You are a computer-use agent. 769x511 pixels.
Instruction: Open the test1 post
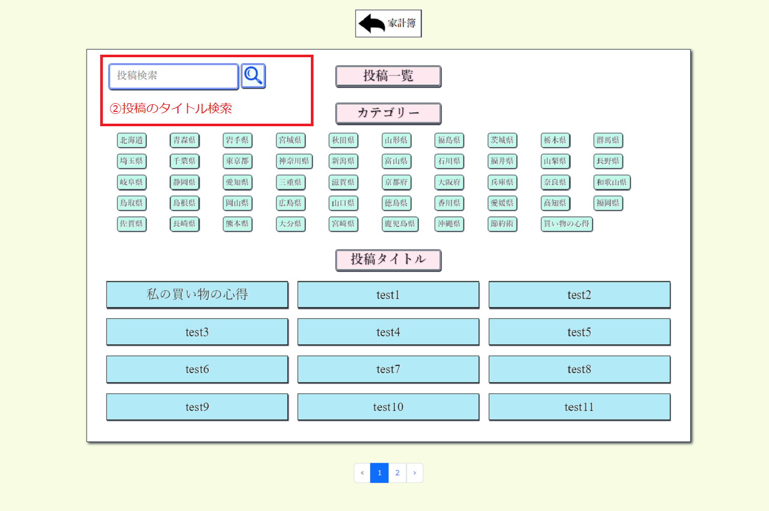(x=389, y=295)
